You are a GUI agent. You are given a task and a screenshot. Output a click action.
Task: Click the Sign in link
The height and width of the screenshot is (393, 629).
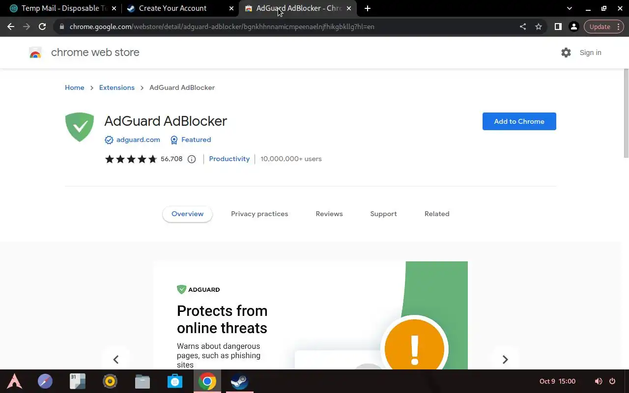[590, 53]
